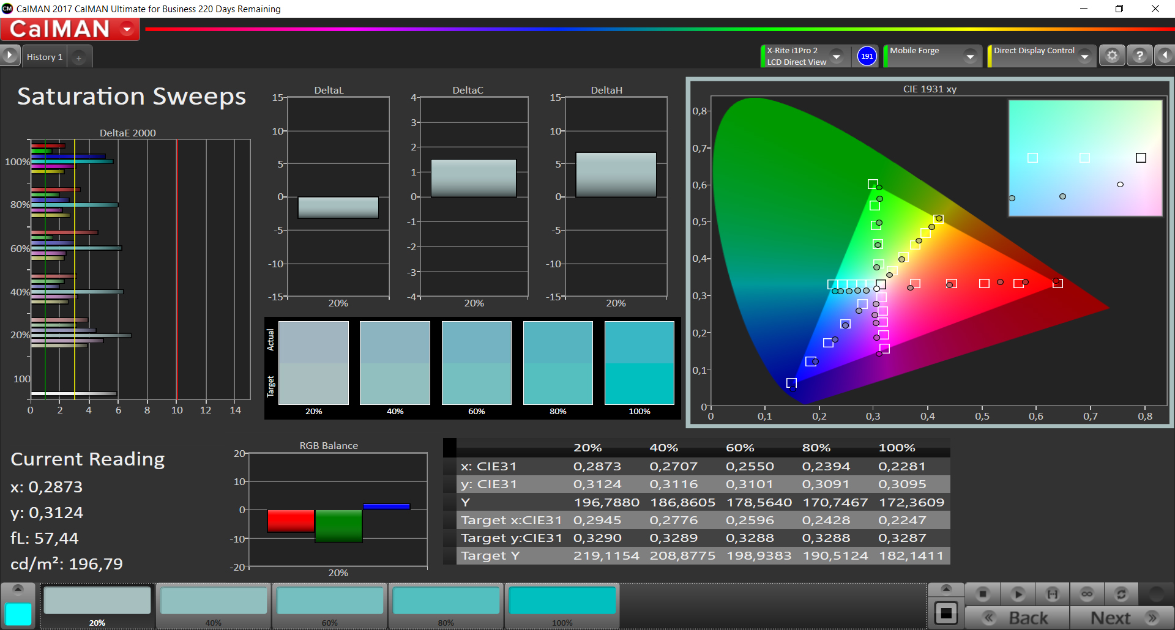
Task: Click the refresh loop arrows icon
Action: click(x=1121, y=594)
